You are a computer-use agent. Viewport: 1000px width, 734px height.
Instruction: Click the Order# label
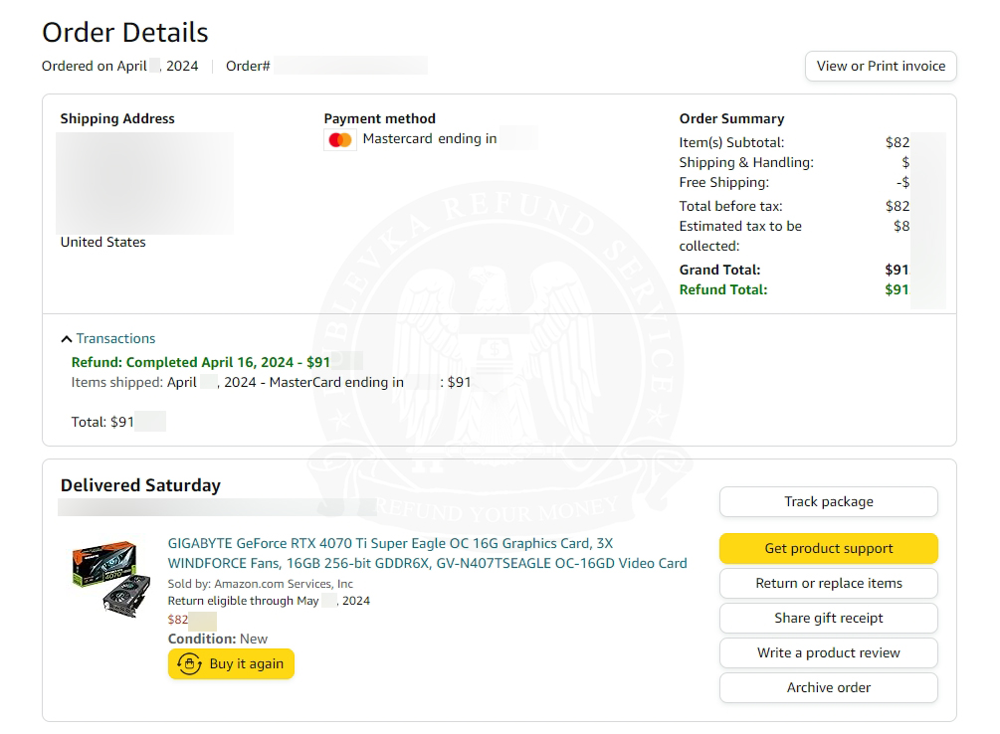pos(248,67)
